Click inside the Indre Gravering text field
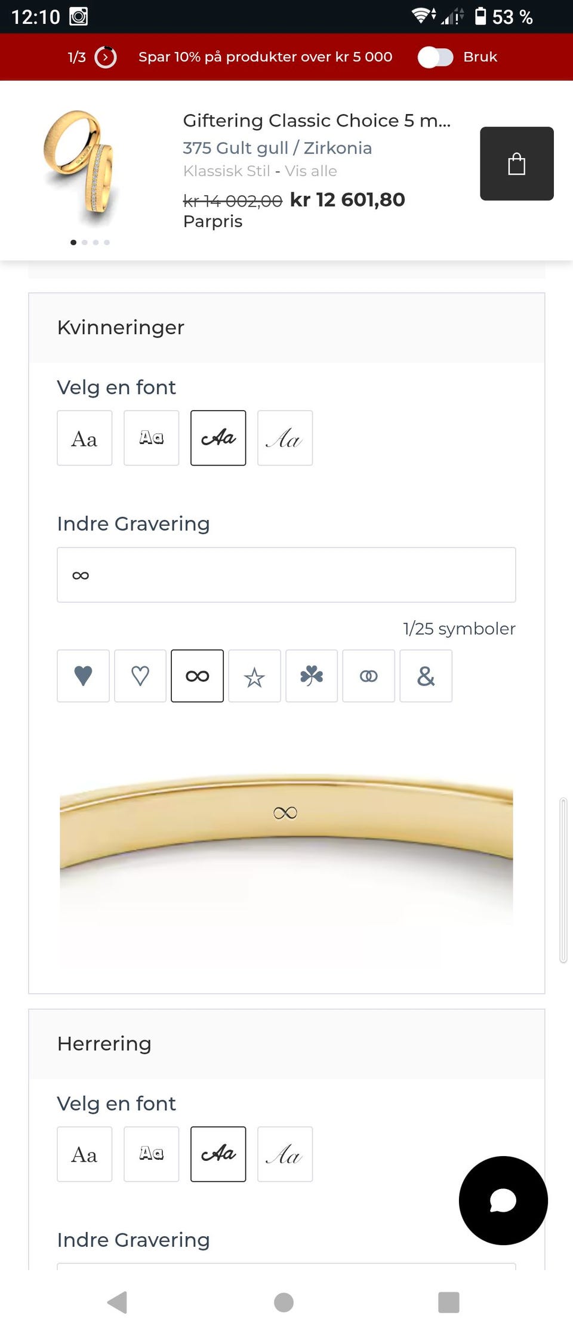The image size is (573, 1337). pyautogui.click(x=285, y=574)
